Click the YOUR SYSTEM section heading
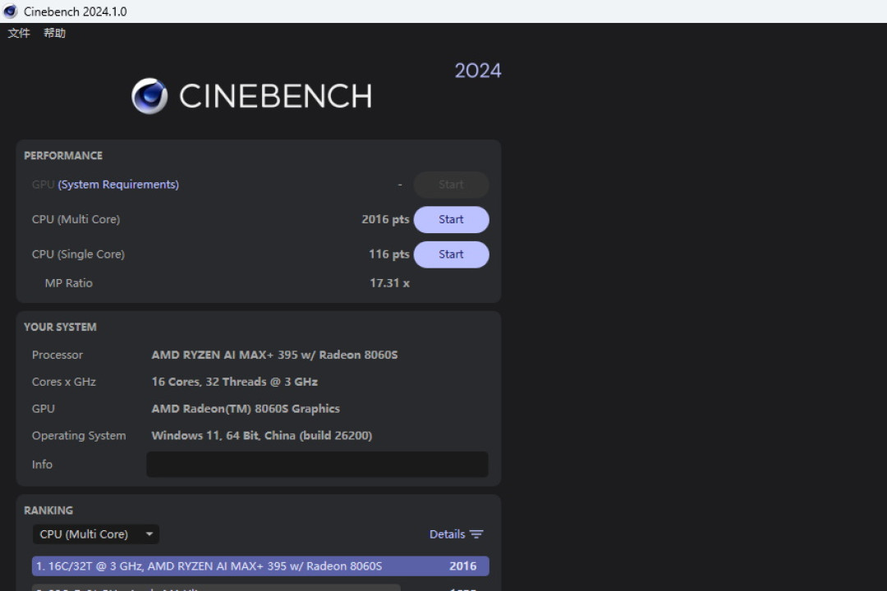The image size is (887, 591). point(60,327)
